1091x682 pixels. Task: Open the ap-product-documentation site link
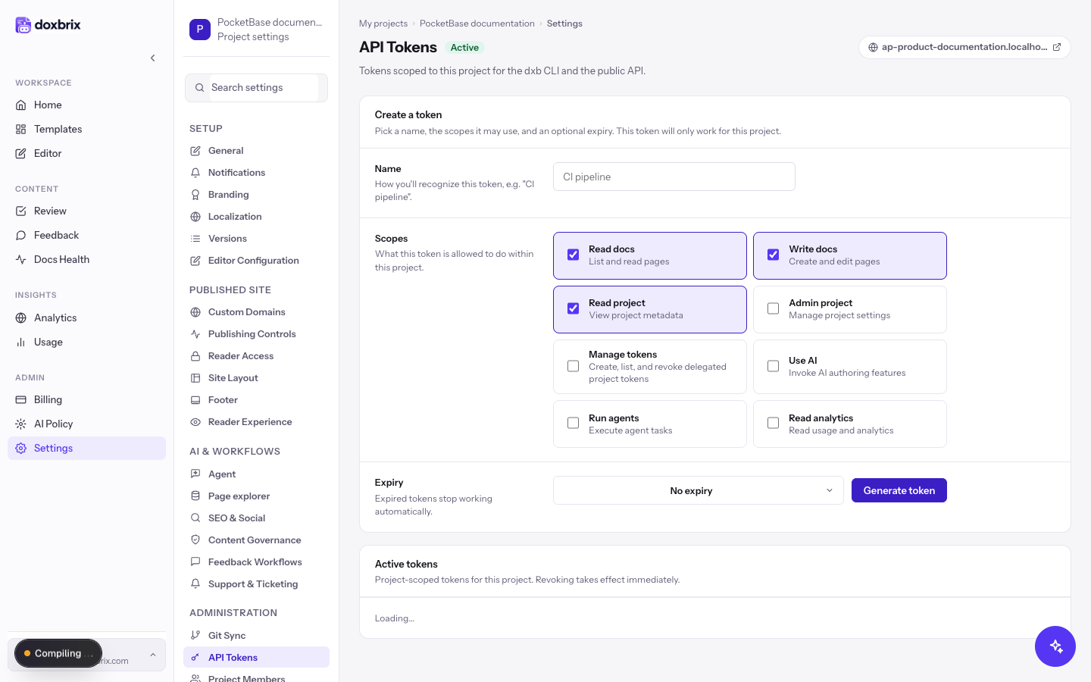coord(964,47)
